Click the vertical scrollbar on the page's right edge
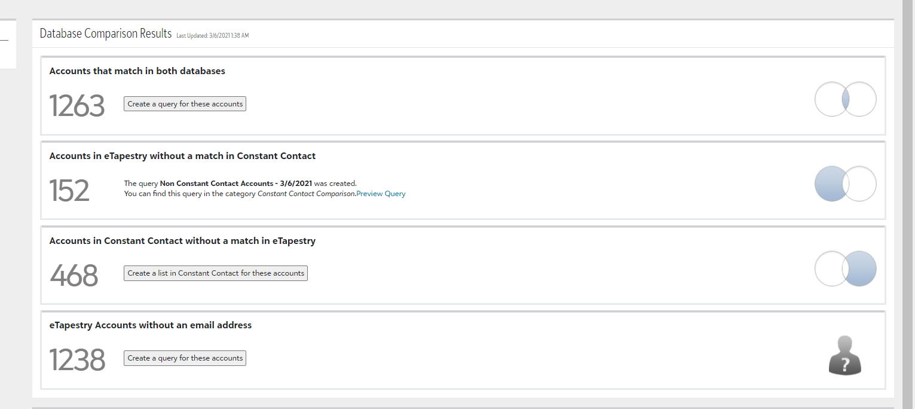915x409 pixels. pyautogui.click(x=908, y=204)
